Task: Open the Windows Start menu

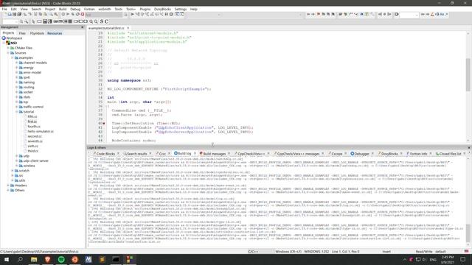Action: (7, 259)
